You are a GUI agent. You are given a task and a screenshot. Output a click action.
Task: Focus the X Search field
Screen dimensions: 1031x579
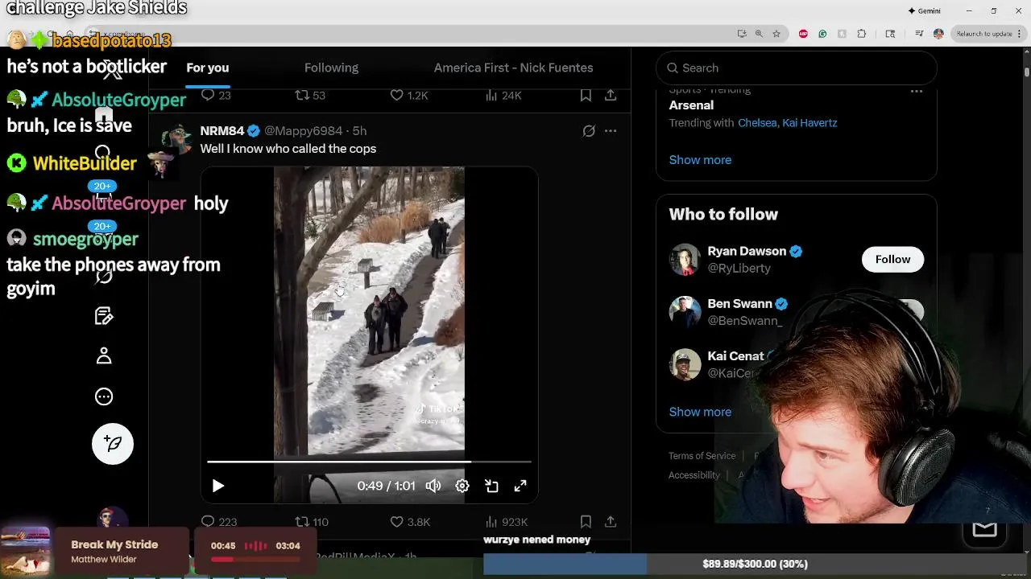[796, 68]
